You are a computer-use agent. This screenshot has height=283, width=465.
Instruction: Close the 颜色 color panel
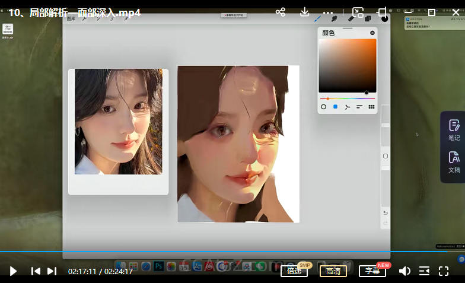[372, 33]
